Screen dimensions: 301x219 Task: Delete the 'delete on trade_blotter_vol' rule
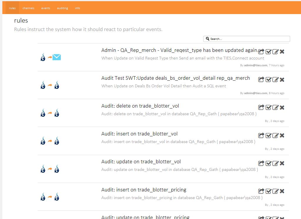282,107
